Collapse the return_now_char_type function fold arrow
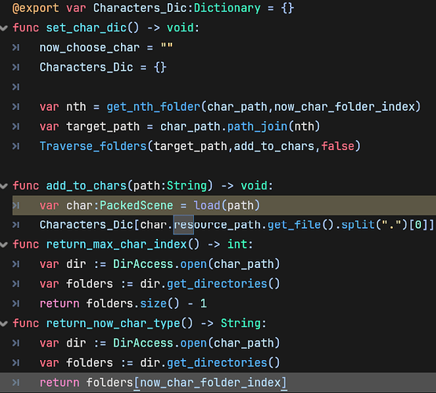This screenshot has width=436, height=393. tap(4, 324)
